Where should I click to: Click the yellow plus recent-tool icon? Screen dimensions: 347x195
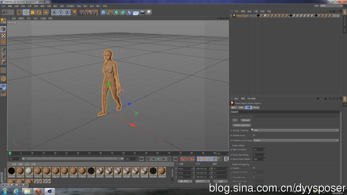coord(46,13)
